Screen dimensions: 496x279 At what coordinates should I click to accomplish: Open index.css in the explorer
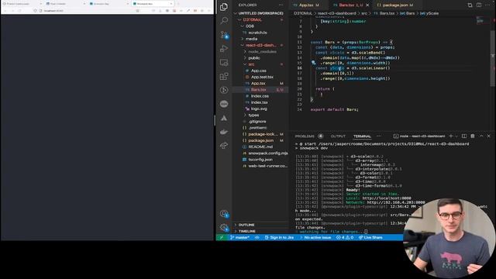[x=260, y=96]
